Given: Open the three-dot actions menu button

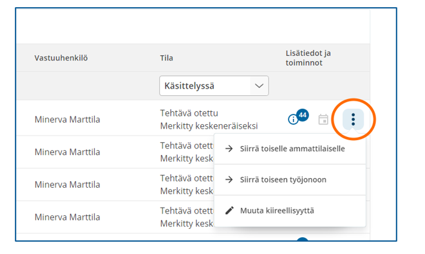Looking at the screenshot, I should coord(353,120).
